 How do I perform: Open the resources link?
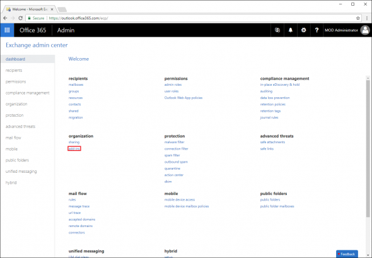(x=76, y=98)
